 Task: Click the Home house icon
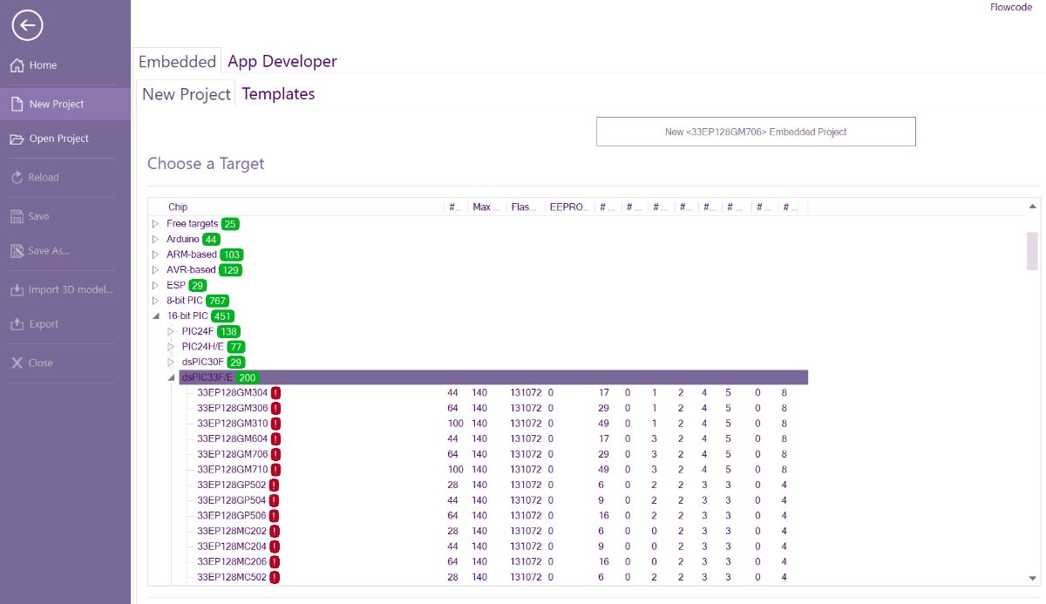17,65
